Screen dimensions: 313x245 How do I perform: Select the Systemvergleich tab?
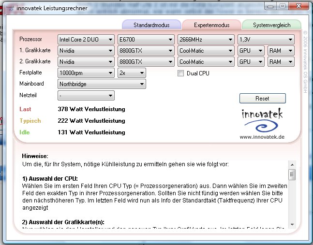[271, 25]
